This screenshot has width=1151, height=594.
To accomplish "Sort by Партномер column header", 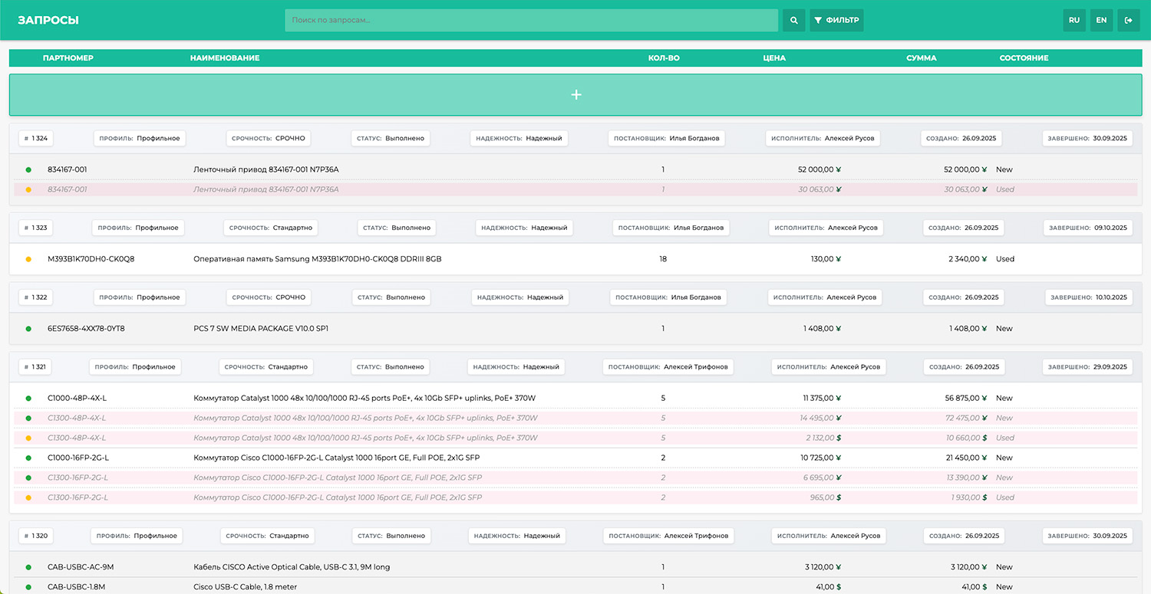I will [68, 58].
